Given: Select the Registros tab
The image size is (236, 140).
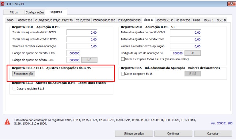Looking at the screenshot, I should [x=56, y=12].
